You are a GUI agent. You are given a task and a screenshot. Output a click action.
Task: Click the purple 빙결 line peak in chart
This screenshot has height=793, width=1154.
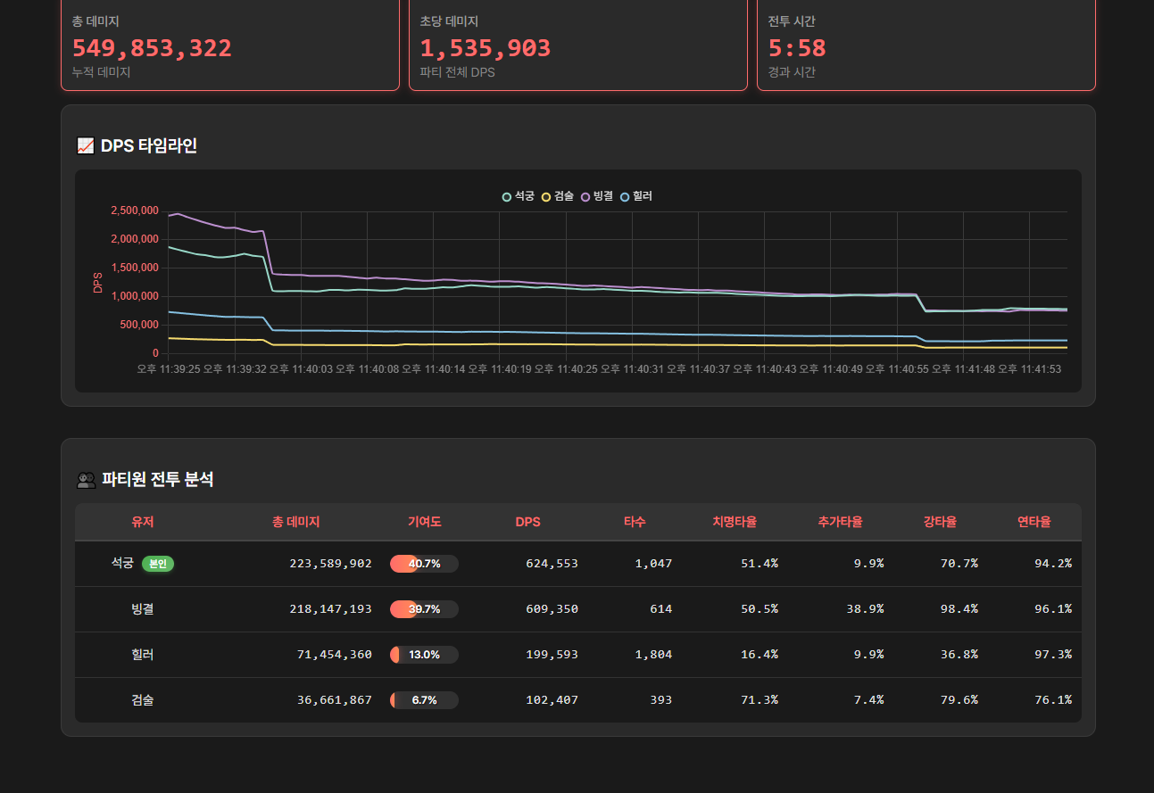click(178, 213)
